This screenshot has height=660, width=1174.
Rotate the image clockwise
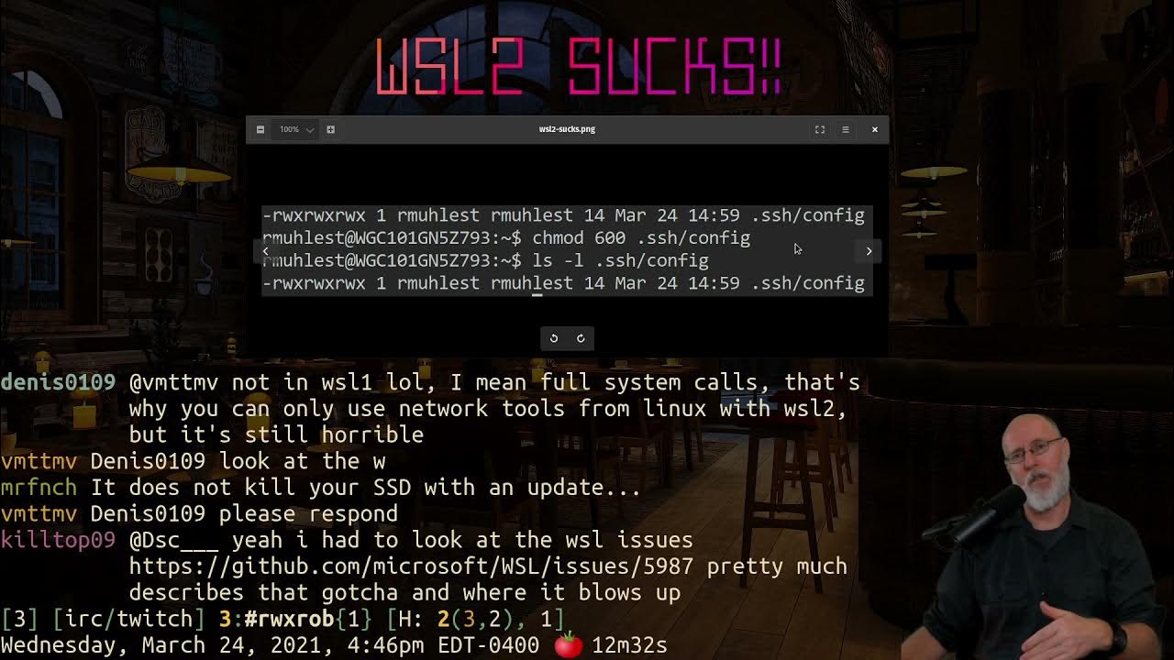(581, 338)
